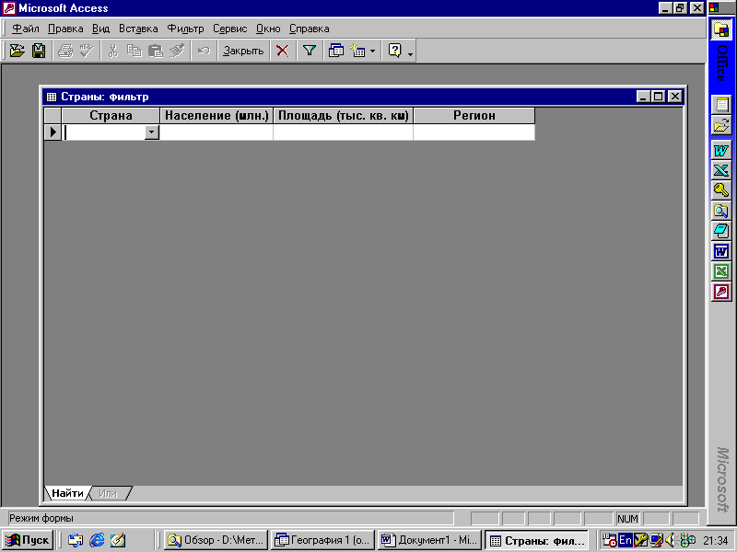Click the blue W Word Office bar icon
This screenshot has height=552, width=737.
click(x=721, y=251)
